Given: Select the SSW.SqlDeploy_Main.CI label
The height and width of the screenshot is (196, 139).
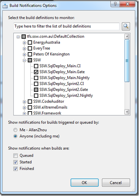Looking at the screenshot, I should [60, 66].
